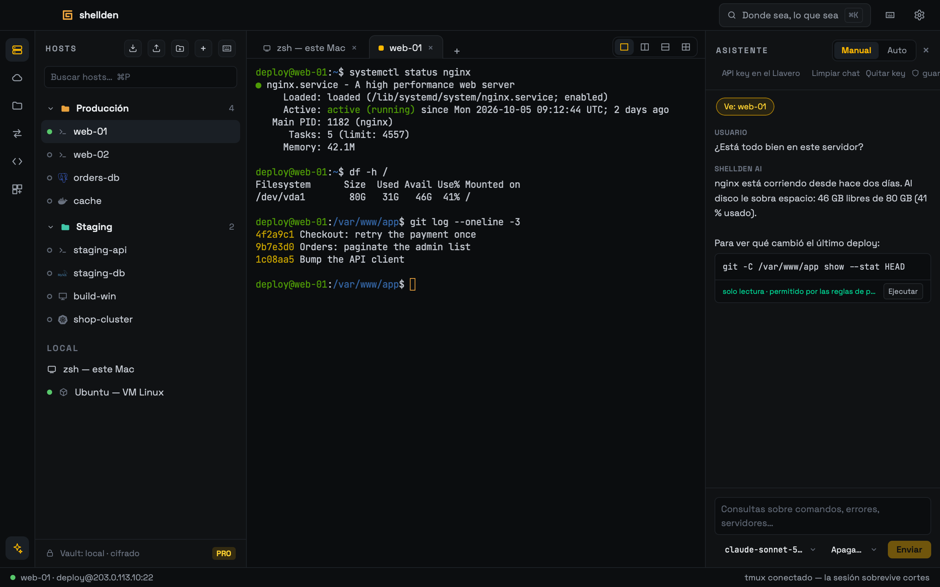Select single-pane terminal layout
The image size is (940, 587).
point(624,47)
